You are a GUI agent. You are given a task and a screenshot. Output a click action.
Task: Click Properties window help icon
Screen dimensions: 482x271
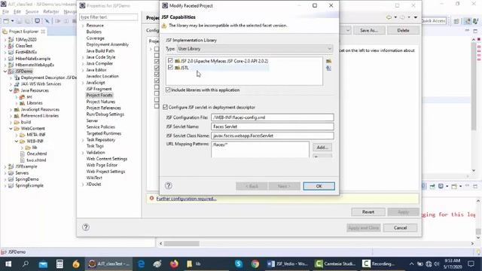click(x=86, y=227)
